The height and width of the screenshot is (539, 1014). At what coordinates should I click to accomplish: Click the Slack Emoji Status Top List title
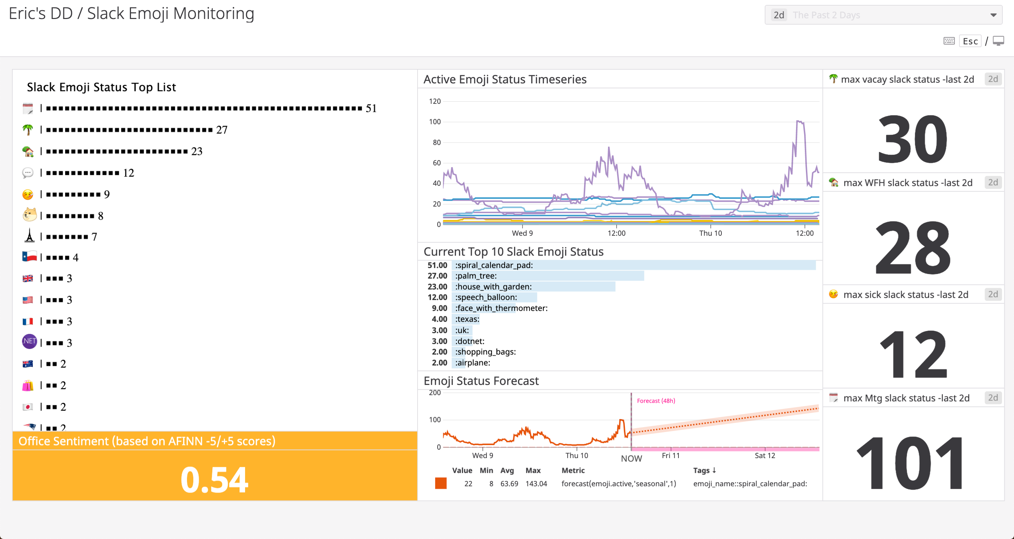[x=101, y=87]
